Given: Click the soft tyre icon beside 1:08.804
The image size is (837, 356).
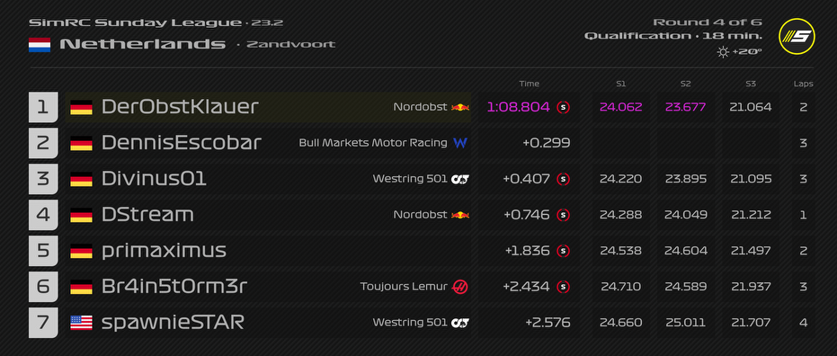Looking at the screenshot, I should [x=563, y=107].
